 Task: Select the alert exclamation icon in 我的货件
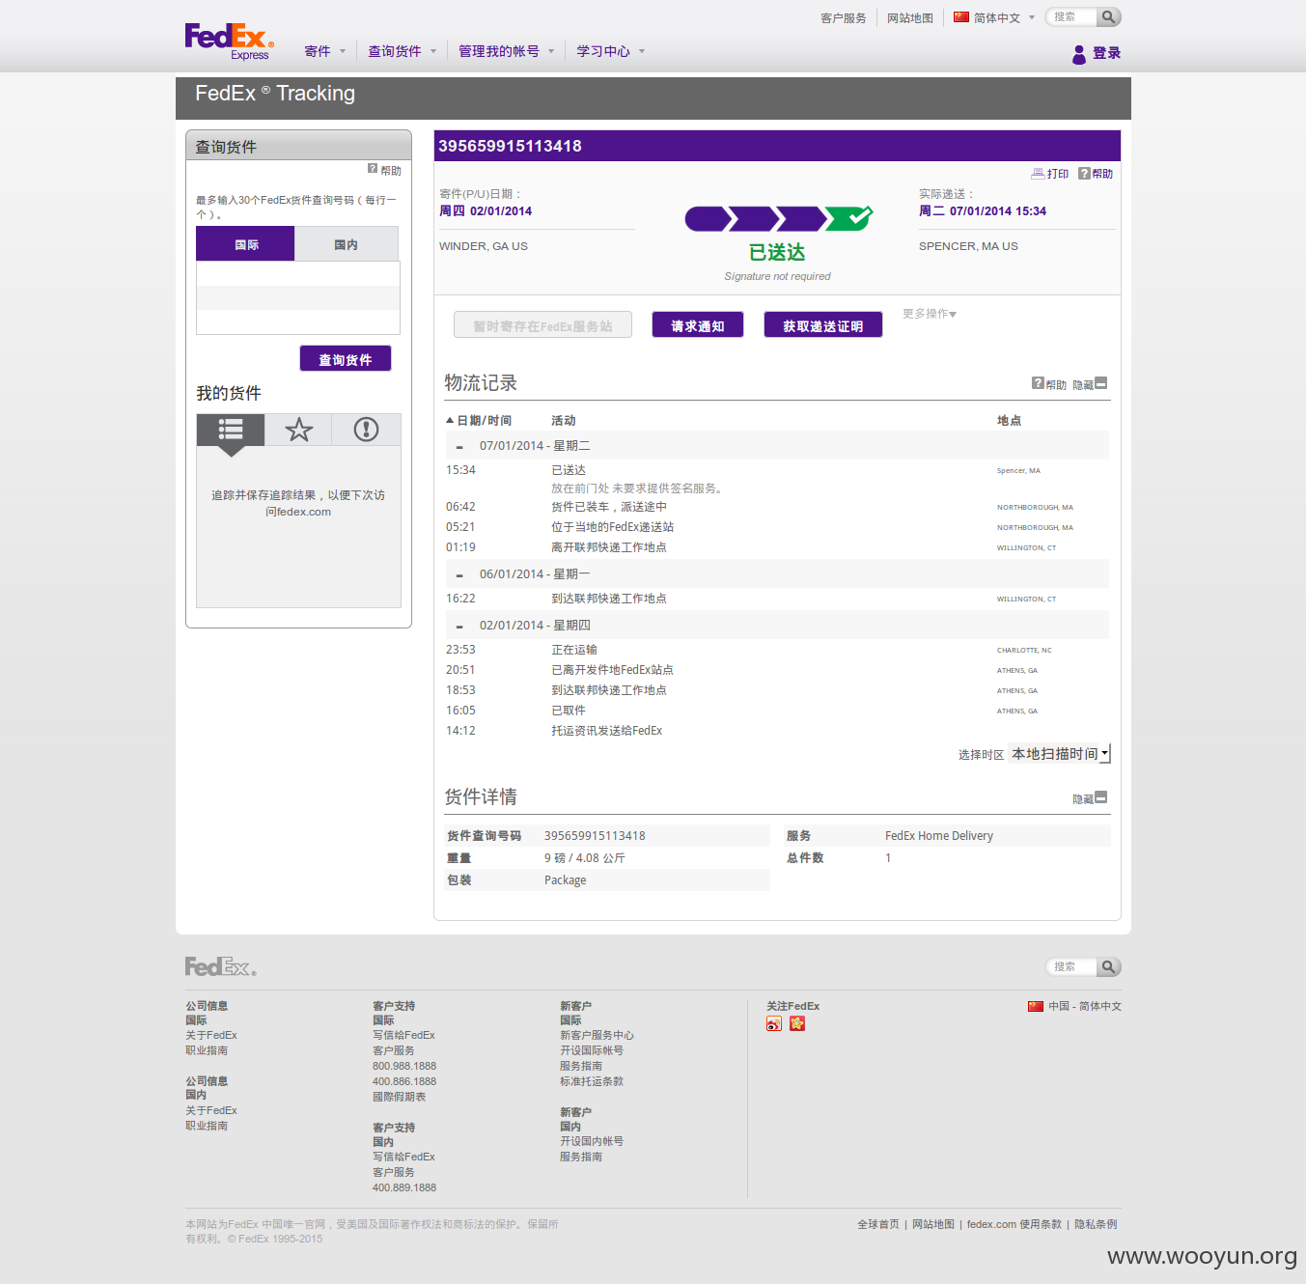point(366,430)
